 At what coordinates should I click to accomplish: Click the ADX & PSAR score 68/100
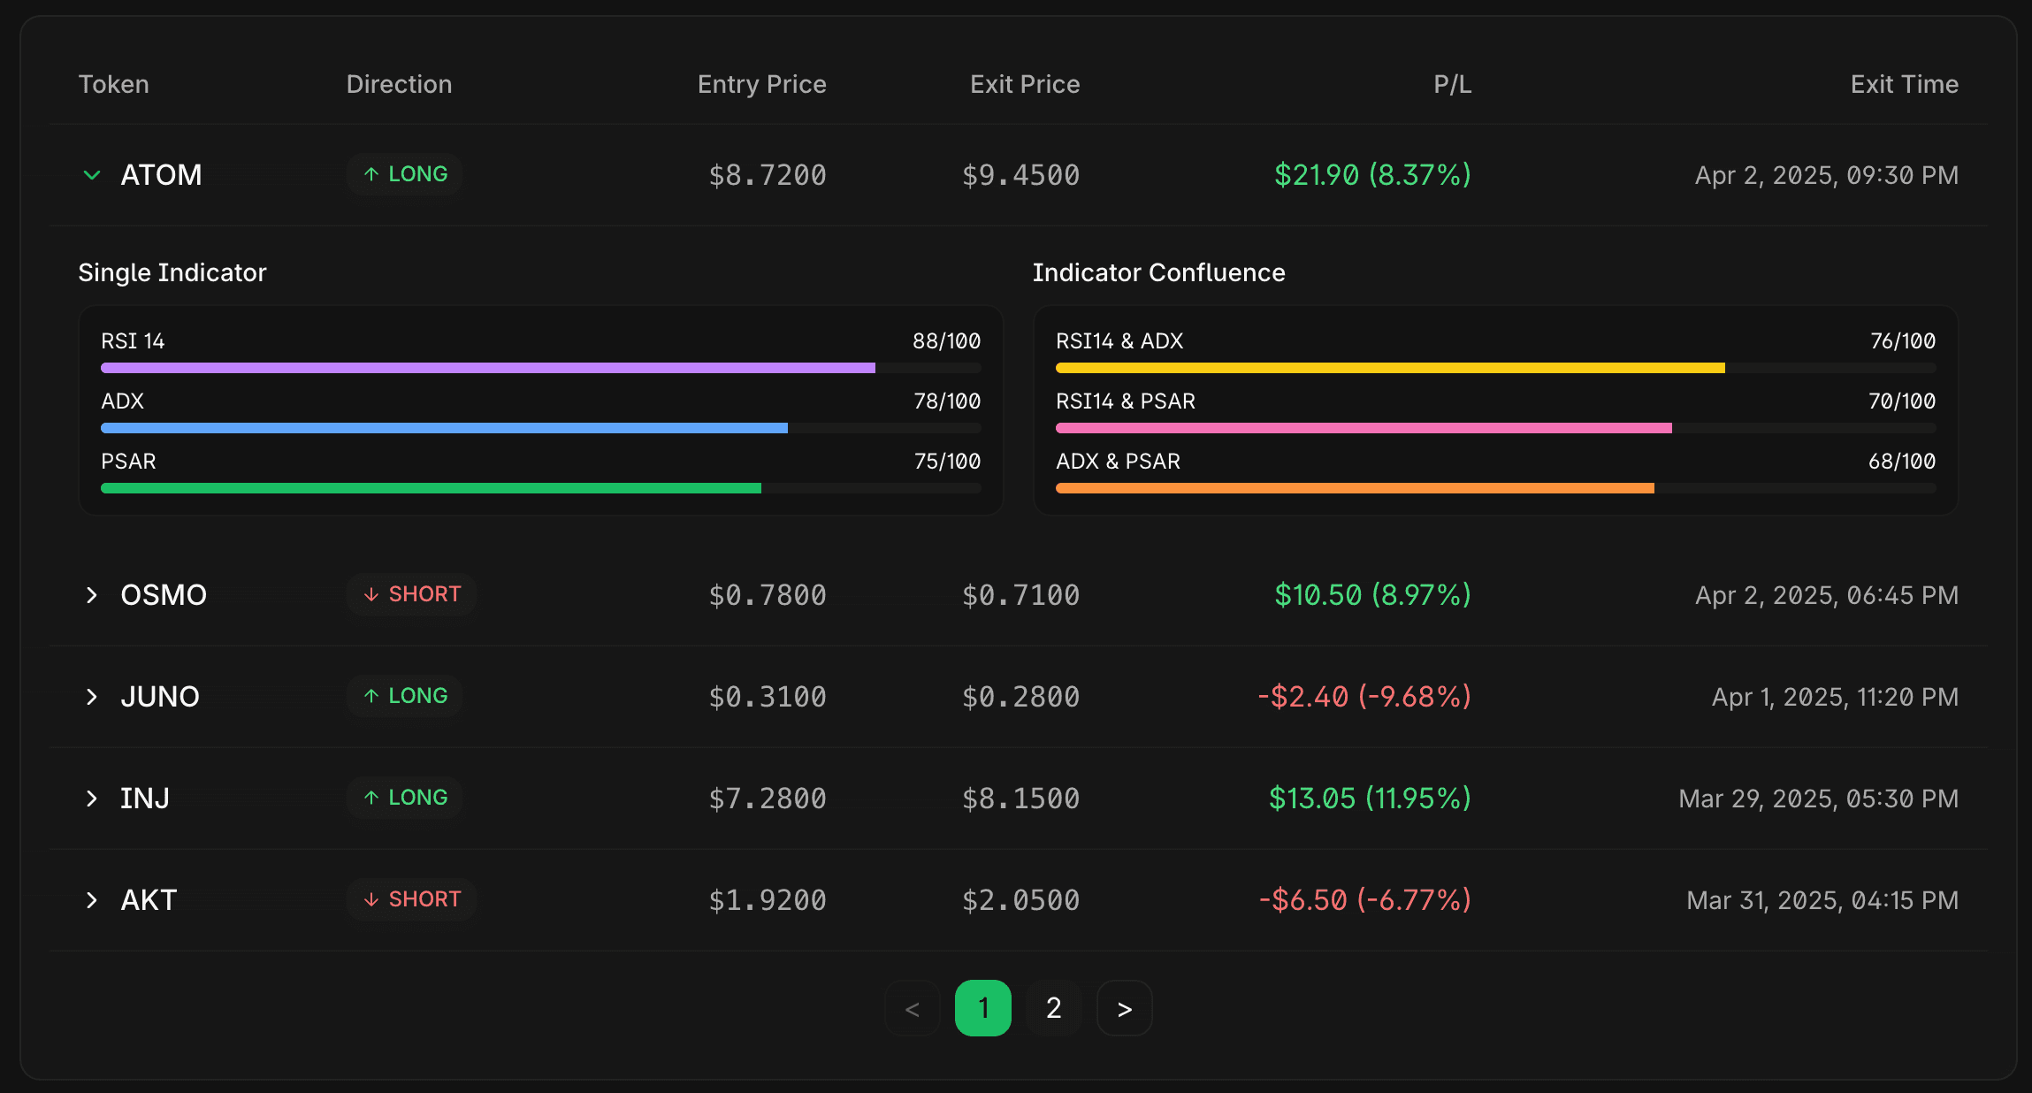[1902, 462]
